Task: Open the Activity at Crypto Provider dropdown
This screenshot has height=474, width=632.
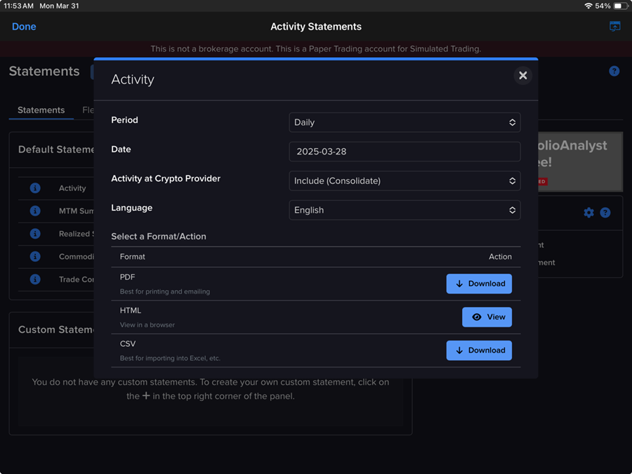Action: tap(404, 180)
